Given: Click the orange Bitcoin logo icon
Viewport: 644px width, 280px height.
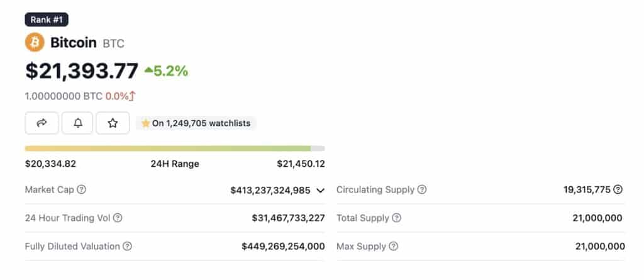Looking at the screenshot, I should pyautogui.click(x=35, y=42).
